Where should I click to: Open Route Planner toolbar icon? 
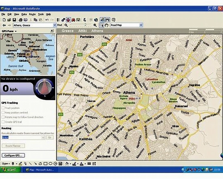click(x=63, y=20)
